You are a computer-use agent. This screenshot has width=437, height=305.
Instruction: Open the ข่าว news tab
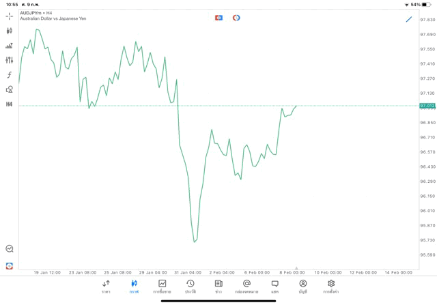[218, 287]
